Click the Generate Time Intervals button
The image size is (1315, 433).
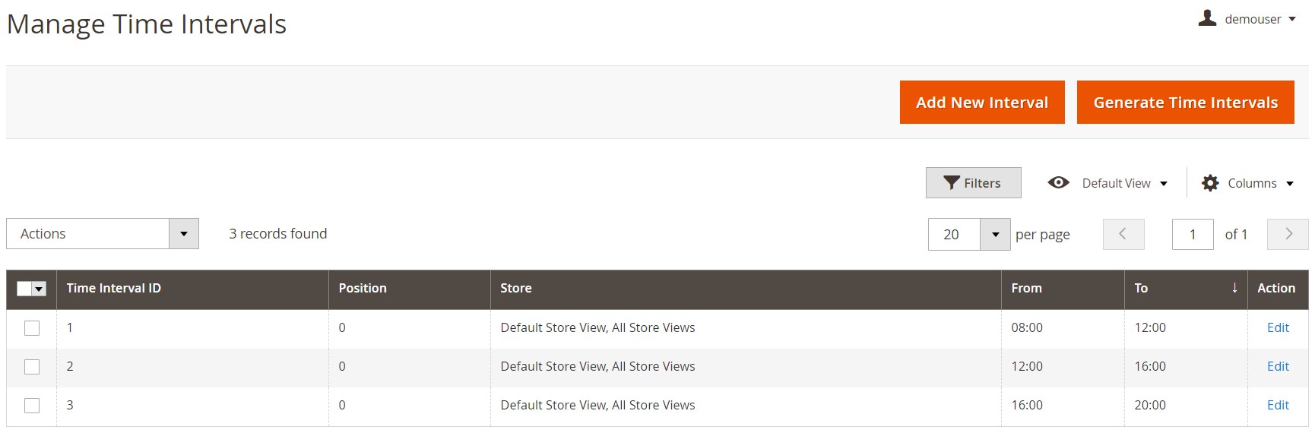click(x=1185, y=103)
